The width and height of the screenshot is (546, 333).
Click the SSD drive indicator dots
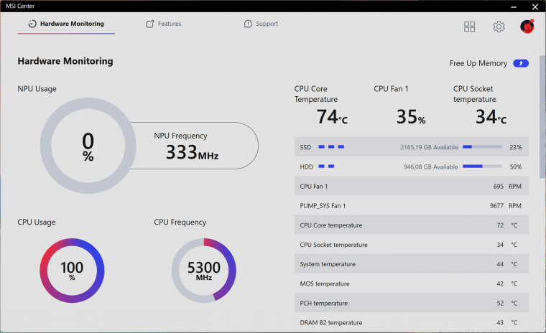[x=331, y=147]
